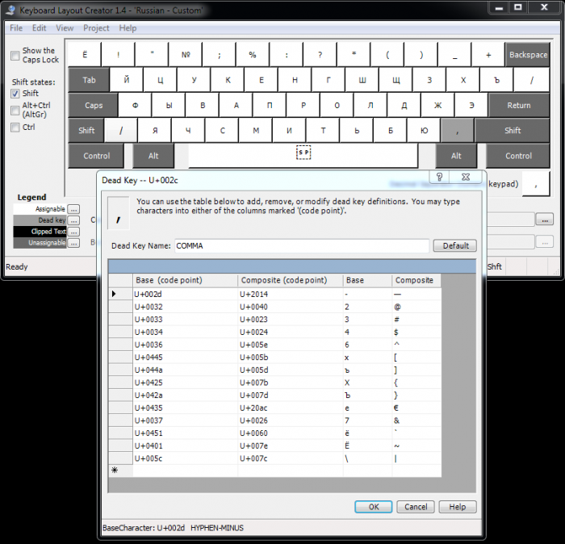Viewport: 565px width, 544px height.
Task: Enable the Ctrl shift state checkbox
Action: [x=15, y=128]
